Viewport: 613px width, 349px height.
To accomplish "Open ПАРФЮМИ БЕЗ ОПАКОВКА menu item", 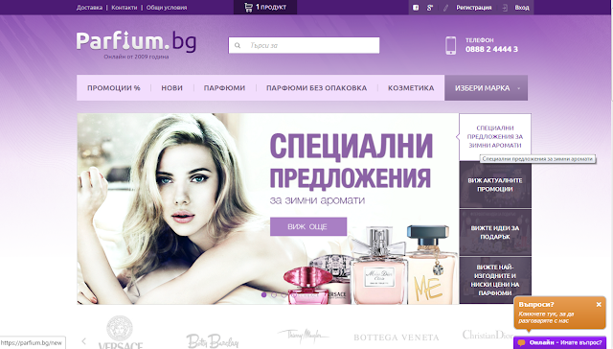I will [x=316, y=88].
